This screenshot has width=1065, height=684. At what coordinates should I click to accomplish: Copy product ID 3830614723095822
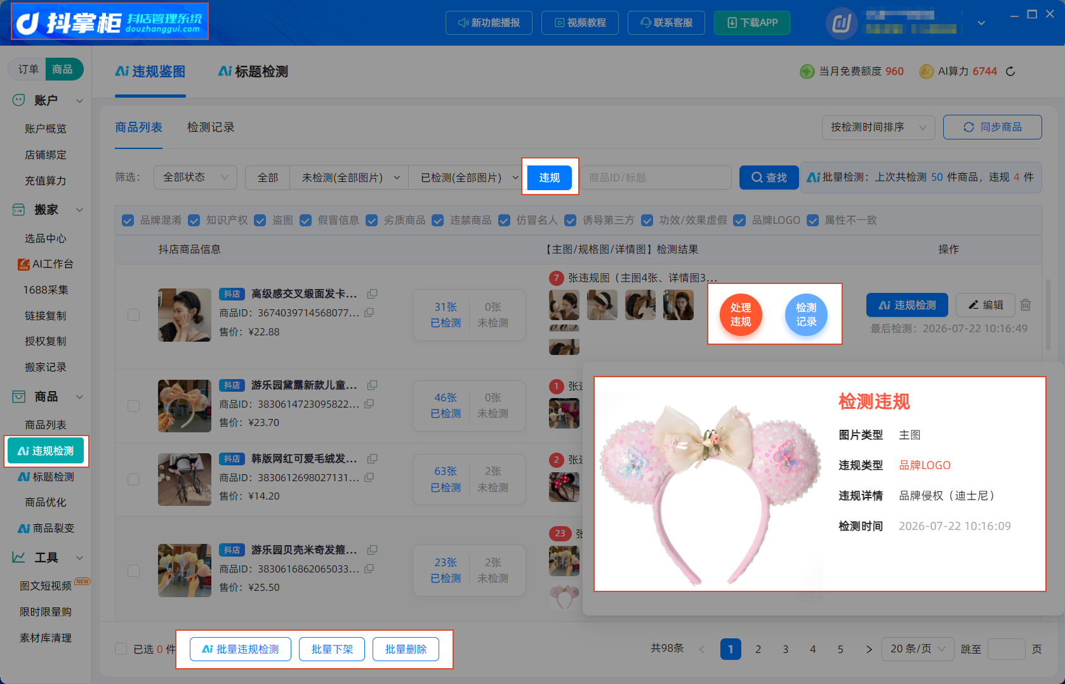(369, 404)
